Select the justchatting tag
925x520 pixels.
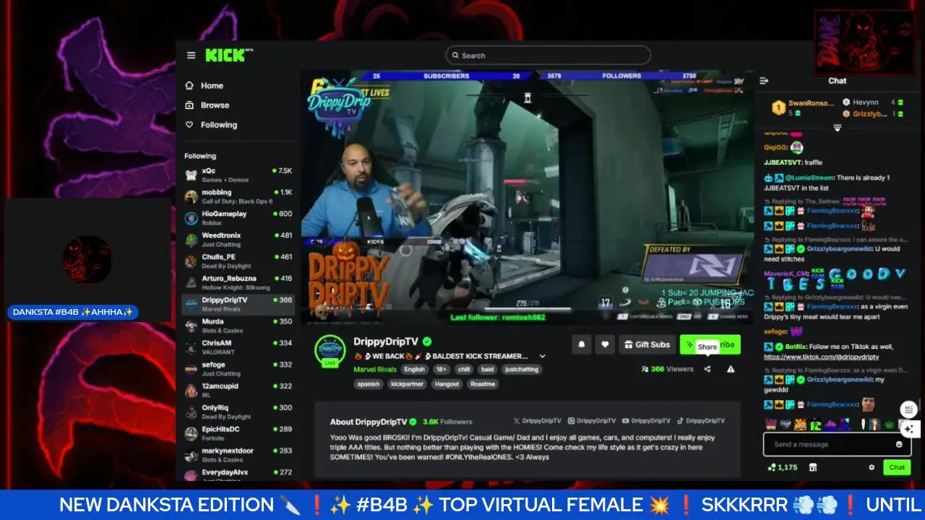[521, 369]
